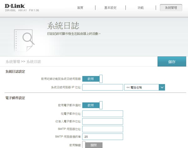Select the 收信人電子郵件位址 text field

(102, 121)
